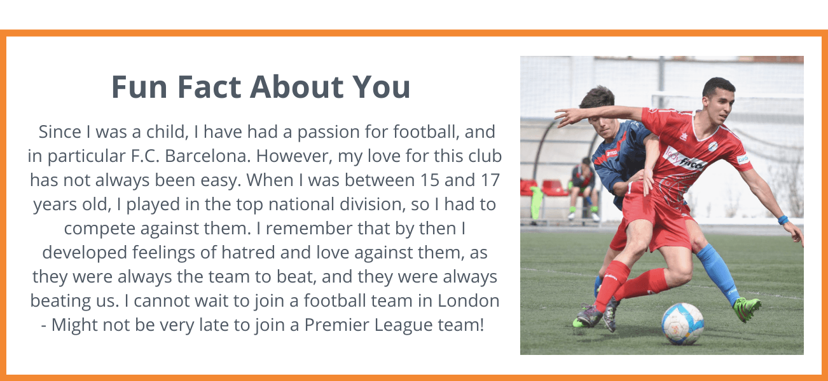Click the text "between 15 and 17"
The image size is (828, 381).
pos(416,180)
